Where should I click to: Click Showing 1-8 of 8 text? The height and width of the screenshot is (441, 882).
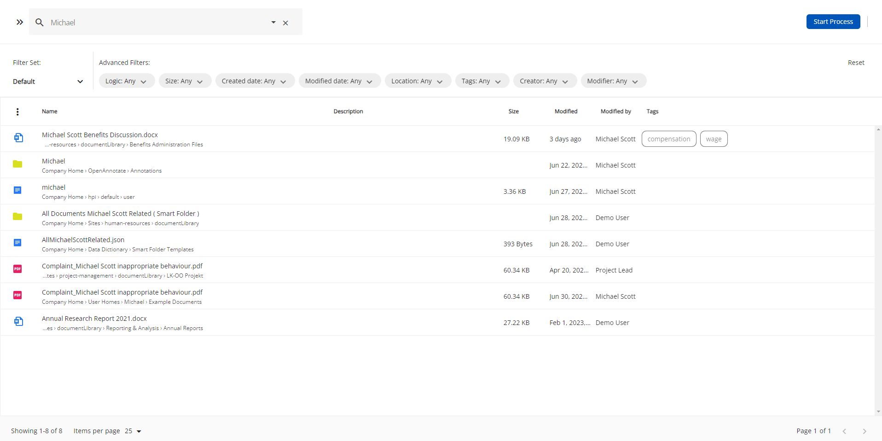(37, 431)
